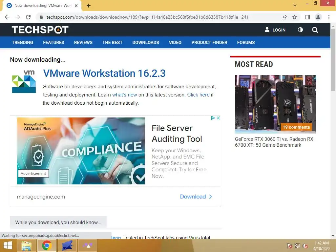Click the share page icon in address bar
Screen dimensions: 336x252
click(x=284, y=17)
